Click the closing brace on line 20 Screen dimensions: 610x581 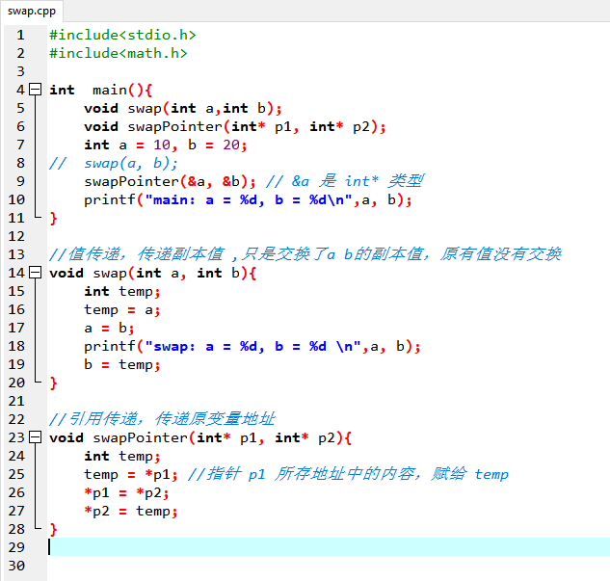[x=53, y=383]
